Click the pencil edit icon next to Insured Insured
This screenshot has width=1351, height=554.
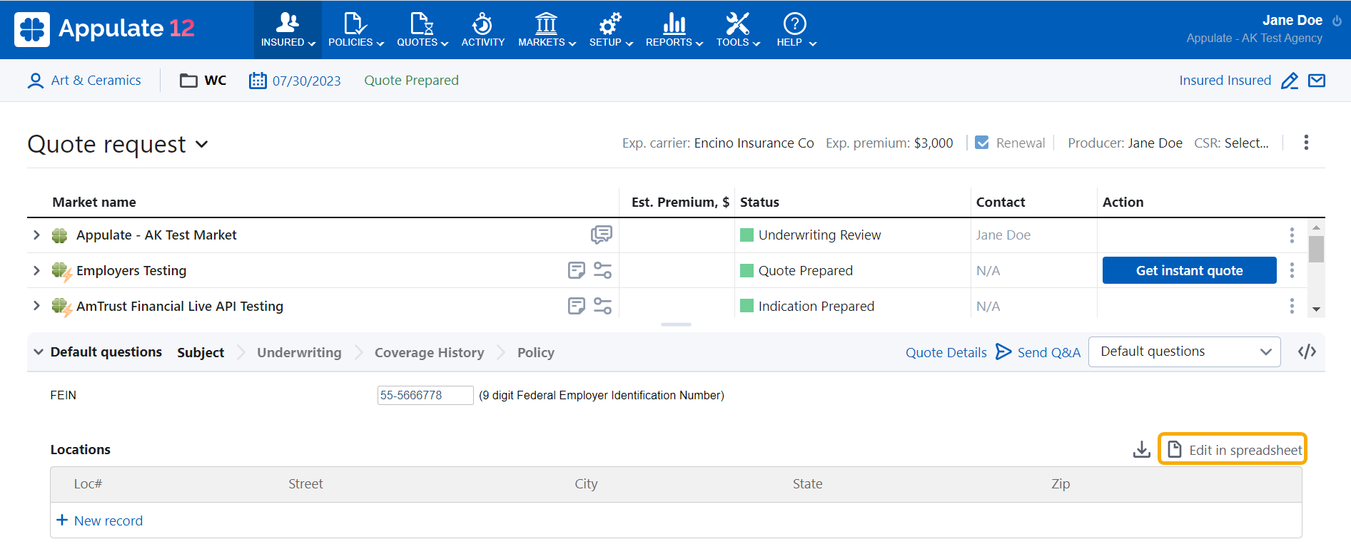click(1289, 81)
